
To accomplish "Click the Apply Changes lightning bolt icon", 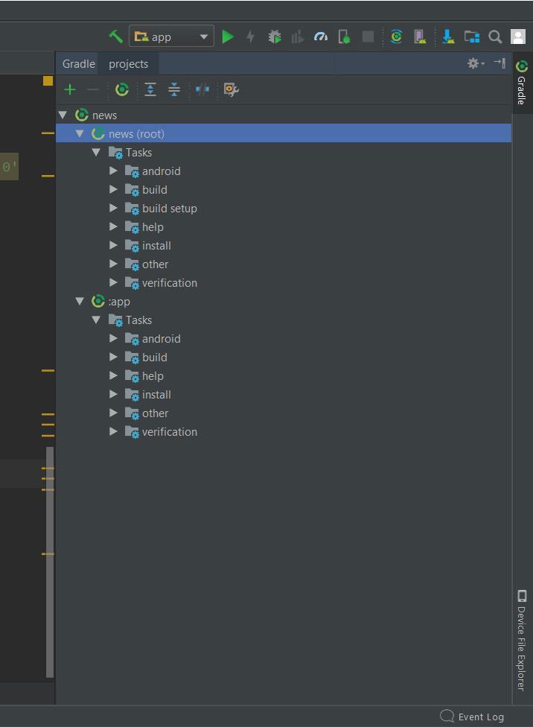I will (x=250, y=36).
